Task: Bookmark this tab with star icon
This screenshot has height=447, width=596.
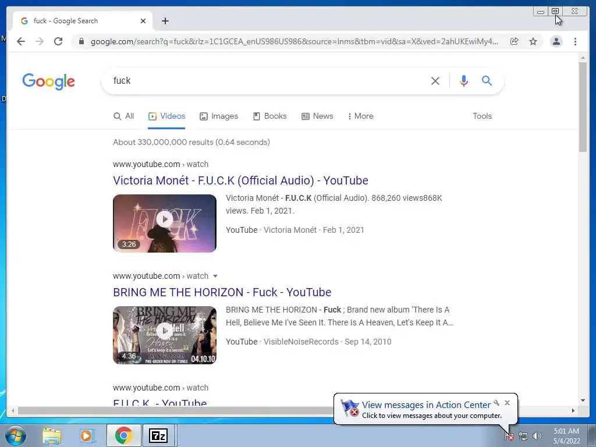Action: point(533,41)
